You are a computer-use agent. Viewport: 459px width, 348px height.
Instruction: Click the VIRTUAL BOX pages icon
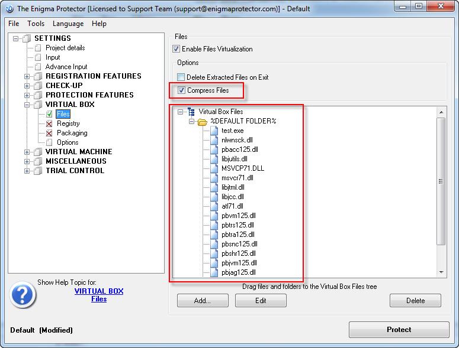coord(38,105)
